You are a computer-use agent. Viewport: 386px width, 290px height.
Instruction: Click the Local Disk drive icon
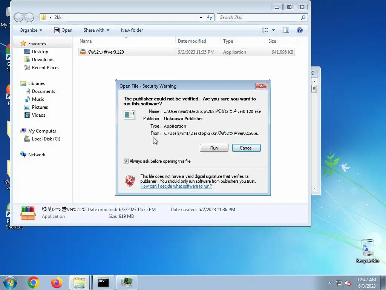point(27,139)
